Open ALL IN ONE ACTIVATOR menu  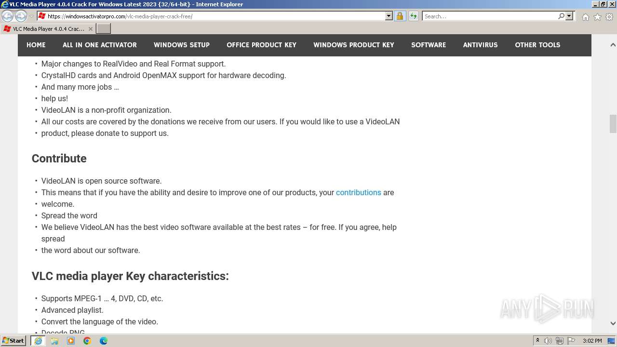[x=100, y=45]
